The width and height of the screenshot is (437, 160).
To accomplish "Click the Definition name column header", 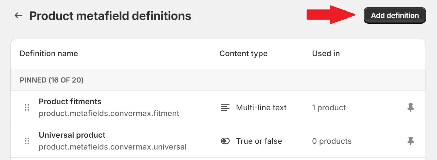I will [x=49, y=53].
